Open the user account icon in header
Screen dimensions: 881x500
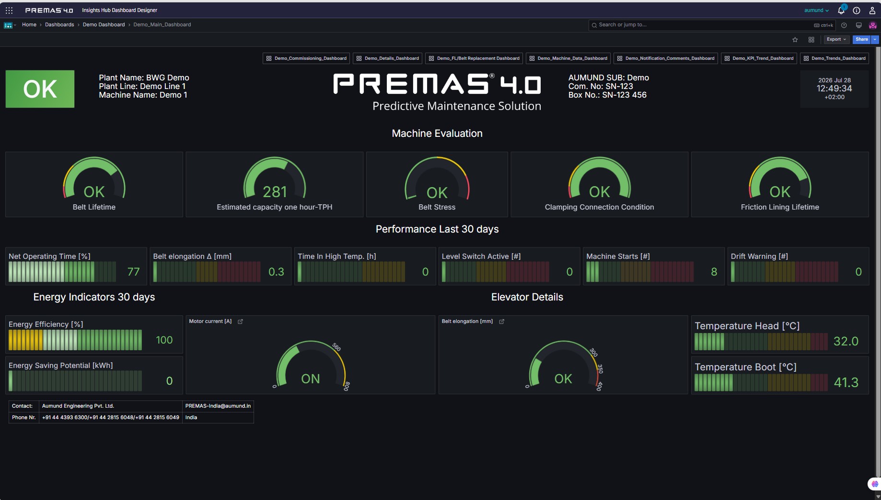(x=872, y=10)
